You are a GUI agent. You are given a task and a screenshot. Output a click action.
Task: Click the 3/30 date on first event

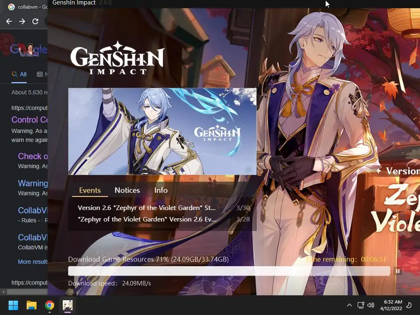coord(243,208)
